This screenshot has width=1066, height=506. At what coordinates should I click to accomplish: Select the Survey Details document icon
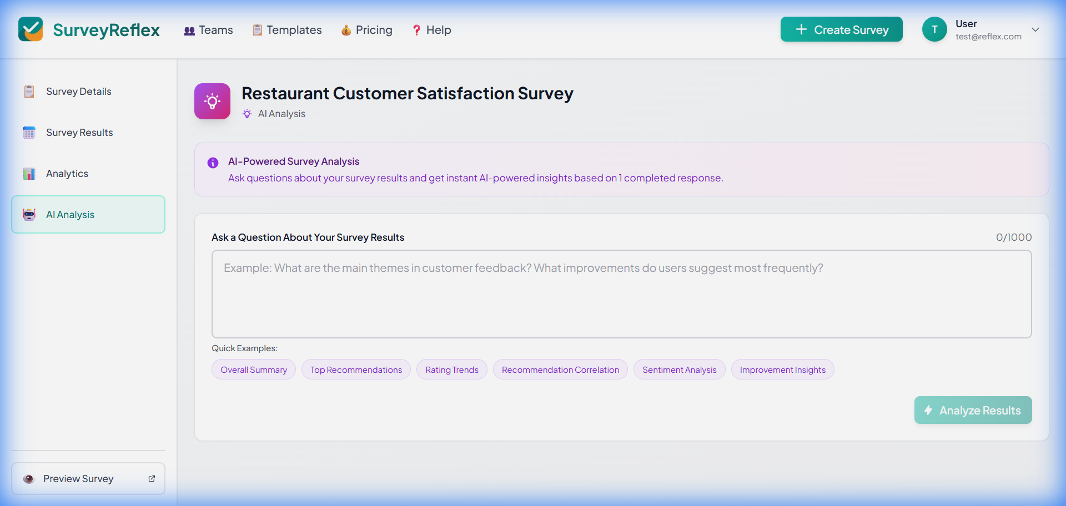[29, 91]
